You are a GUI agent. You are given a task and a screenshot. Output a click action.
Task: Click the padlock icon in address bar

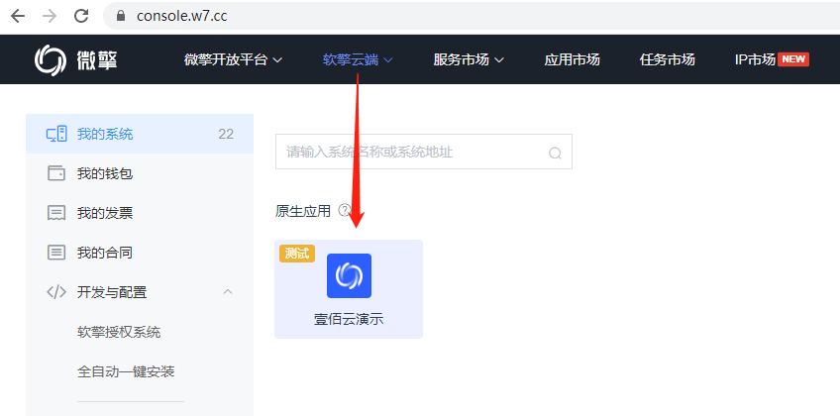121,16
